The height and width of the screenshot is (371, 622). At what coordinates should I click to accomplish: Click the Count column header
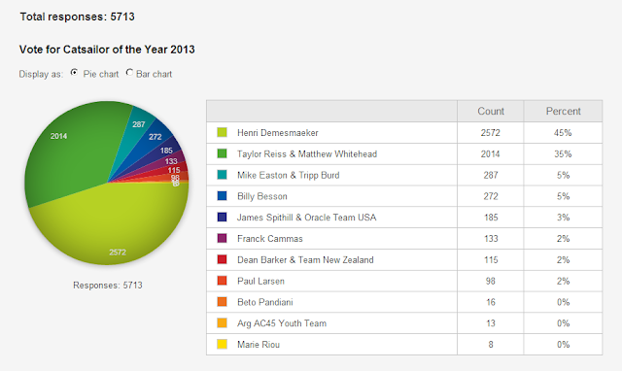(490, 111)
